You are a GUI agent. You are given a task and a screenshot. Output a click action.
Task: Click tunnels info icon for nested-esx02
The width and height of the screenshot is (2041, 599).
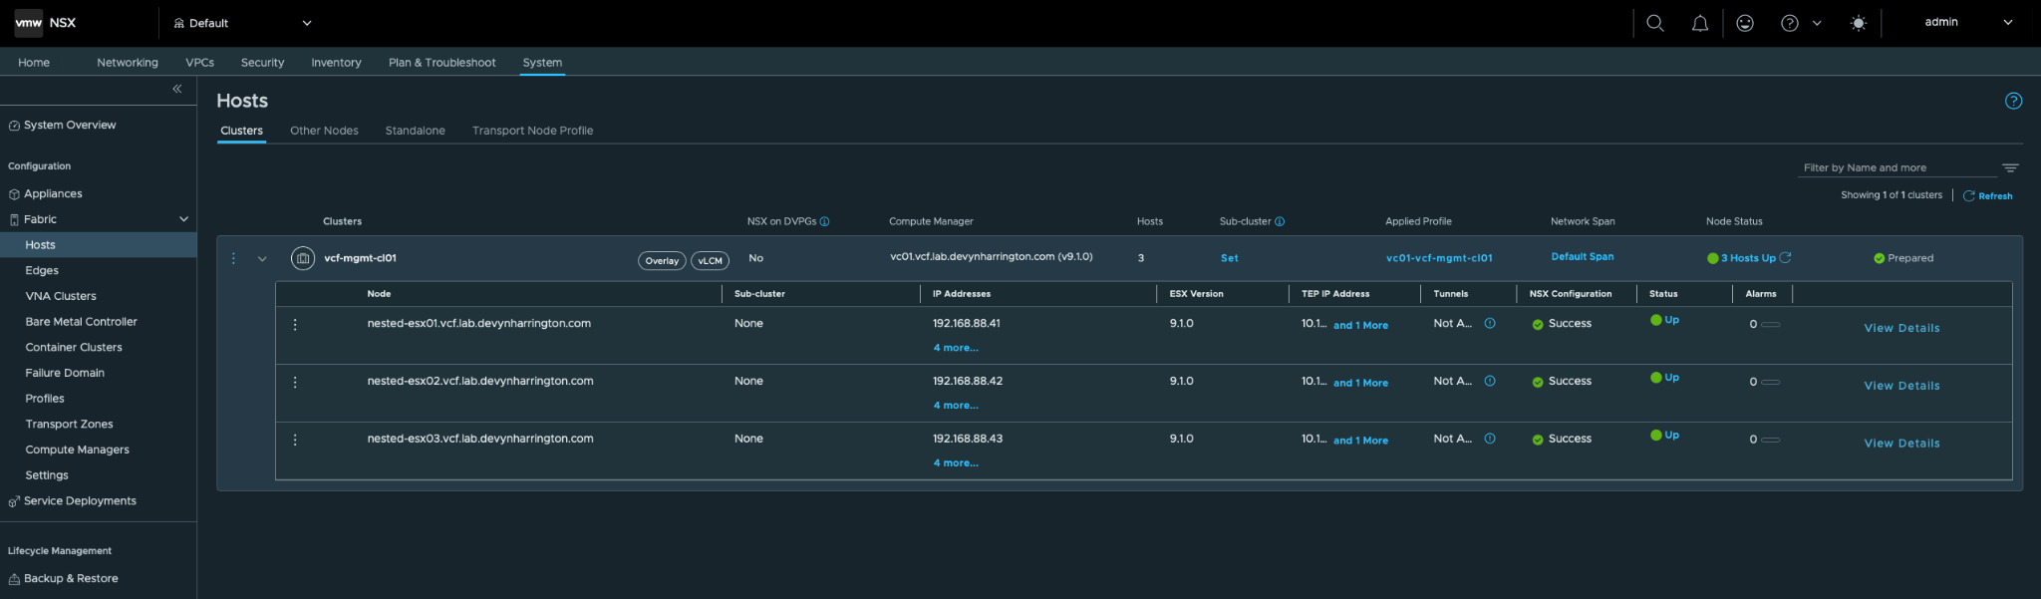click(1490, 381)
